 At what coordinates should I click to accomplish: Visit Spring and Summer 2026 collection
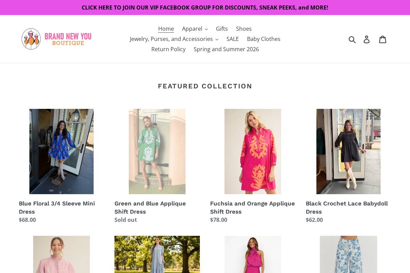226,49
